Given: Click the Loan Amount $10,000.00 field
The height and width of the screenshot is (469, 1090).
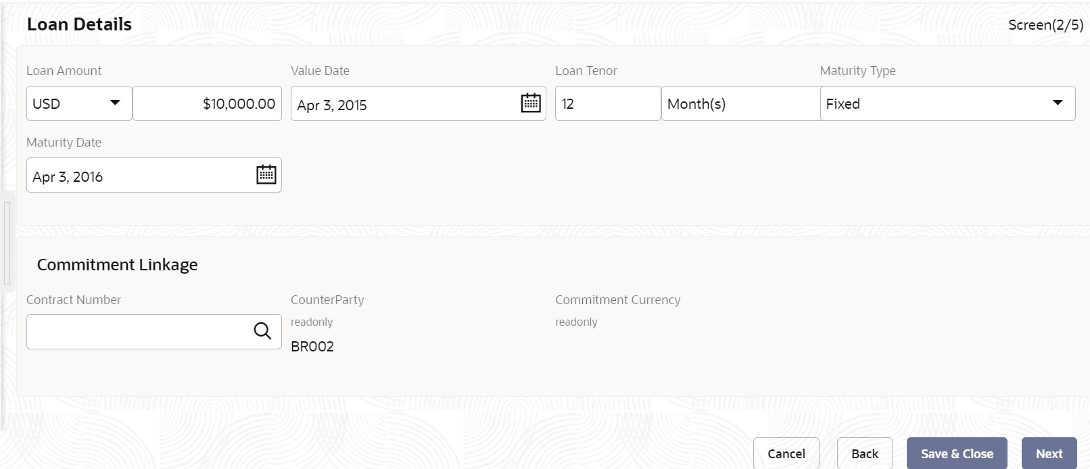Looking at the screenshot, I should click(x=207, y=103).
